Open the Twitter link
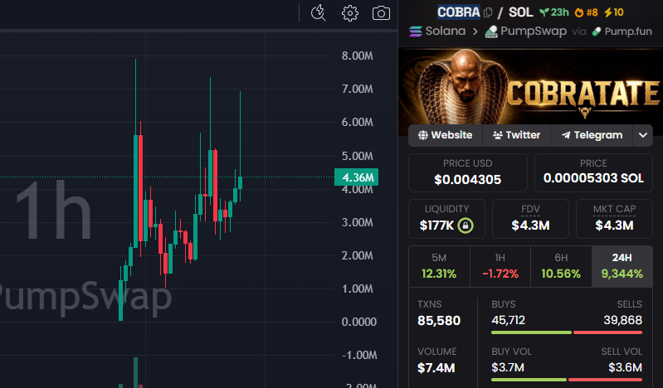Image resolution: width=663 pixels, height=388 pixels. click(x=516, y=135)
